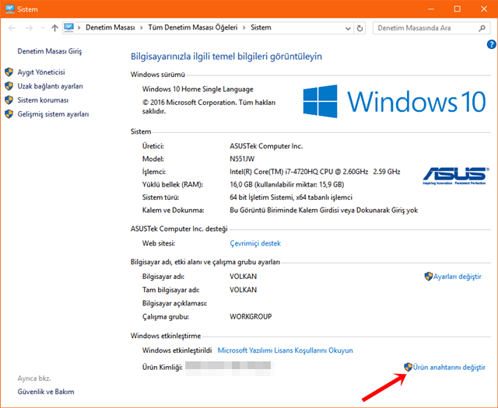Open Uzak bağlantı ayarları
Screen dimensions: 498x408
click(50, 86)
